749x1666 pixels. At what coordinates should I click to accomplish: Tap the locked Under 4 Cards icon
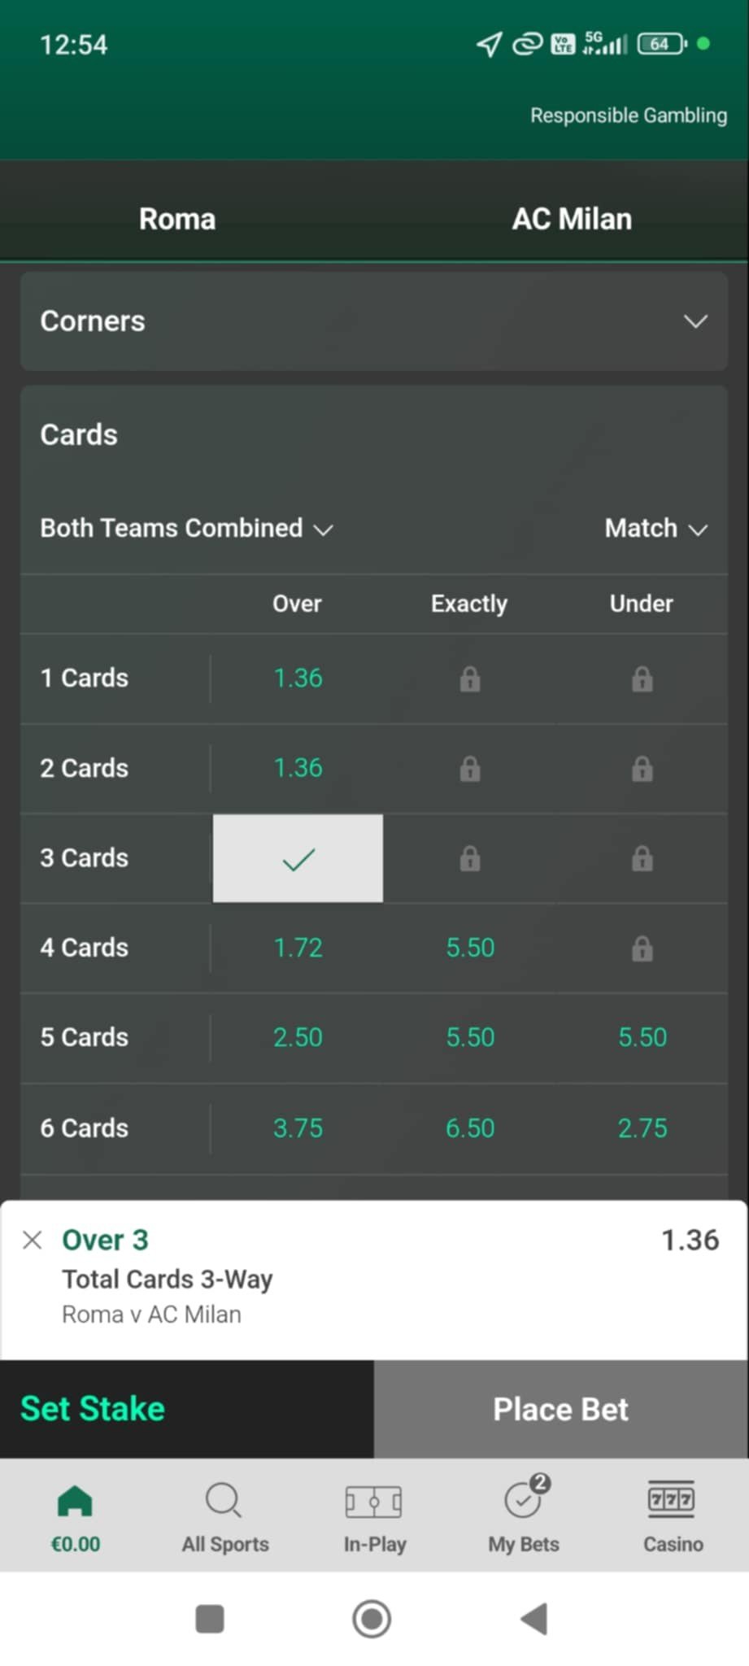[642, 948]
